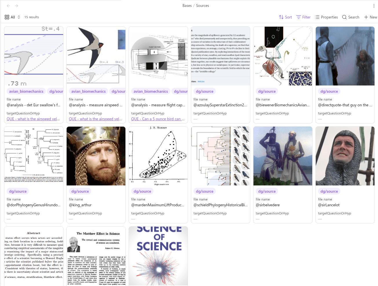Click the grid view icon beside All
This screenshot has width=378, height=286.
coord(7,17)
